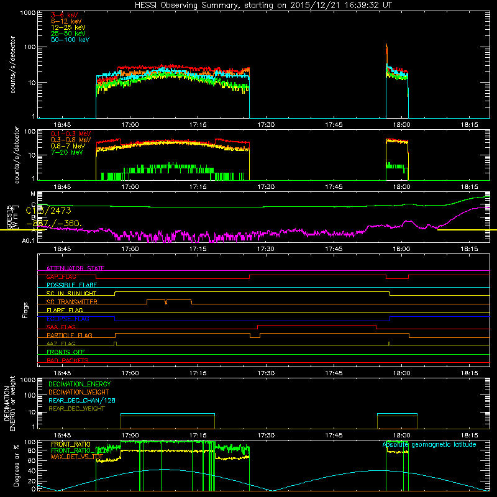Click the Absolute geomagnetic latitude label

coord(429,445)
